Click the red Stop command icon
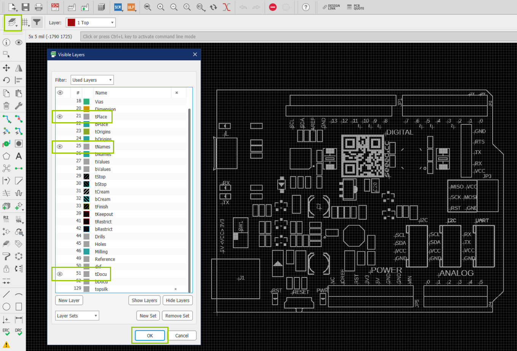The height and width of the screenshot is (351, 517). tap(273, 7)
